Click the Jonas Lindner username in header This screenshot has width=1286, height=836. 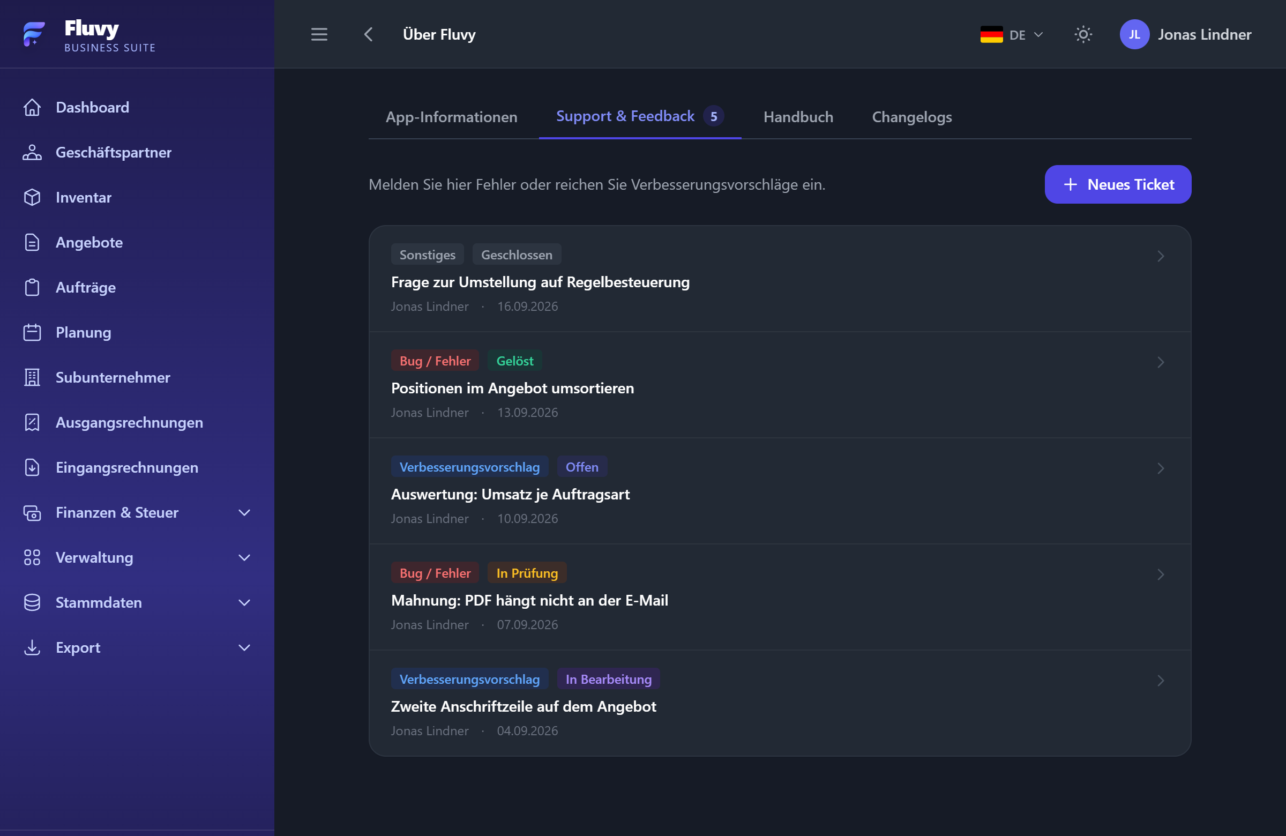click(x=1204, y=35)
